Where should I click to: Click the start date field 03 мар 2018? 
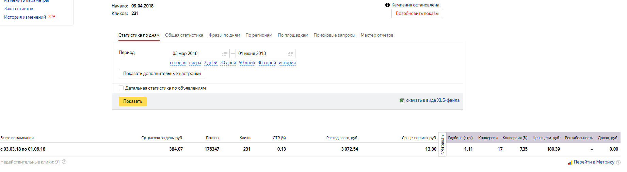(200, 54)
